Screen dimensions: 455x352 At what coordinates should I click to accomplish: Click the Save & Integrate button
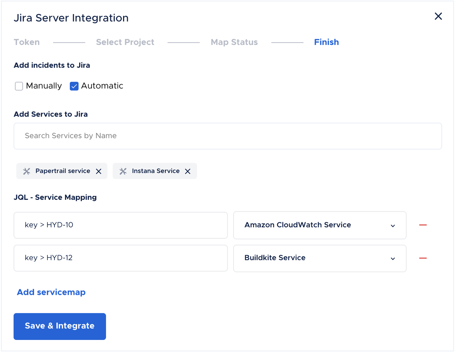59,326
